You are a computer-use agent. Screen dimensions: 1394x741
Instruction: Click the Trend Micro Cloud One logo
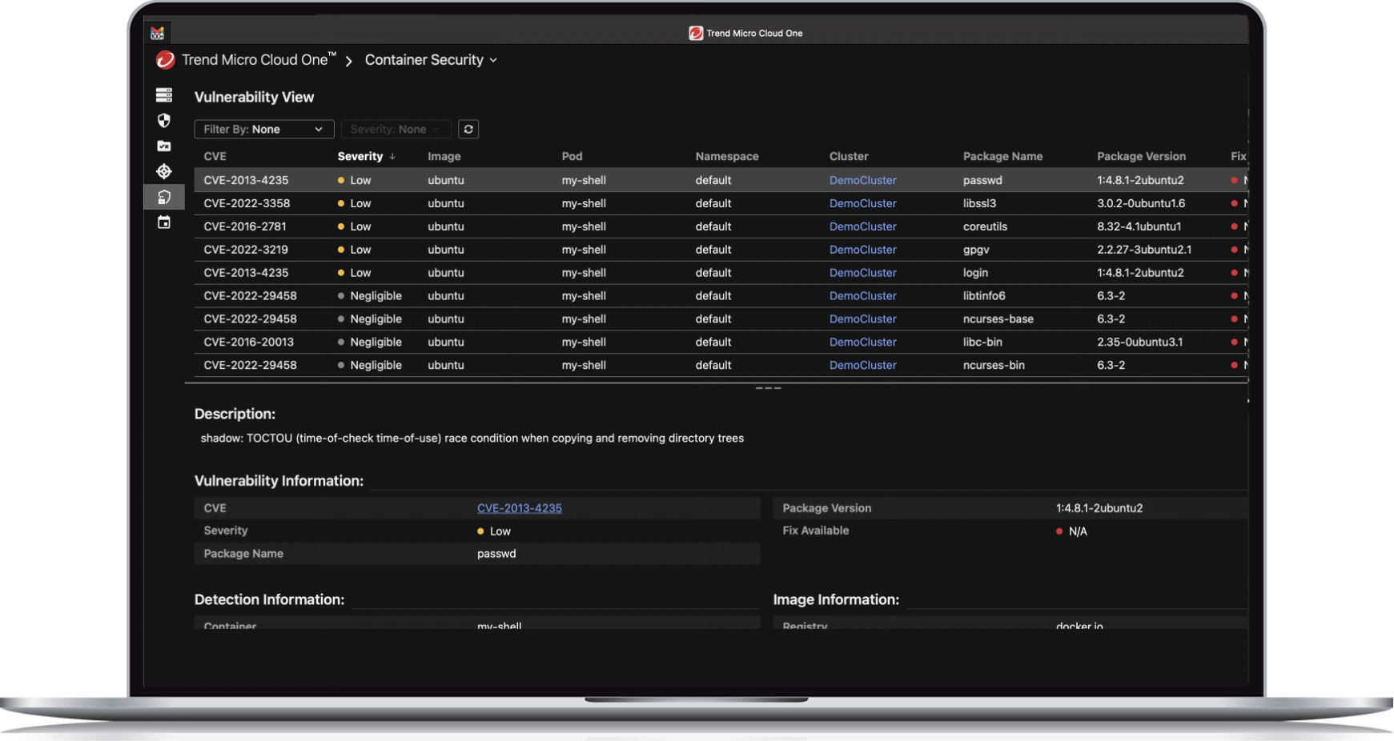pos(165,60)
